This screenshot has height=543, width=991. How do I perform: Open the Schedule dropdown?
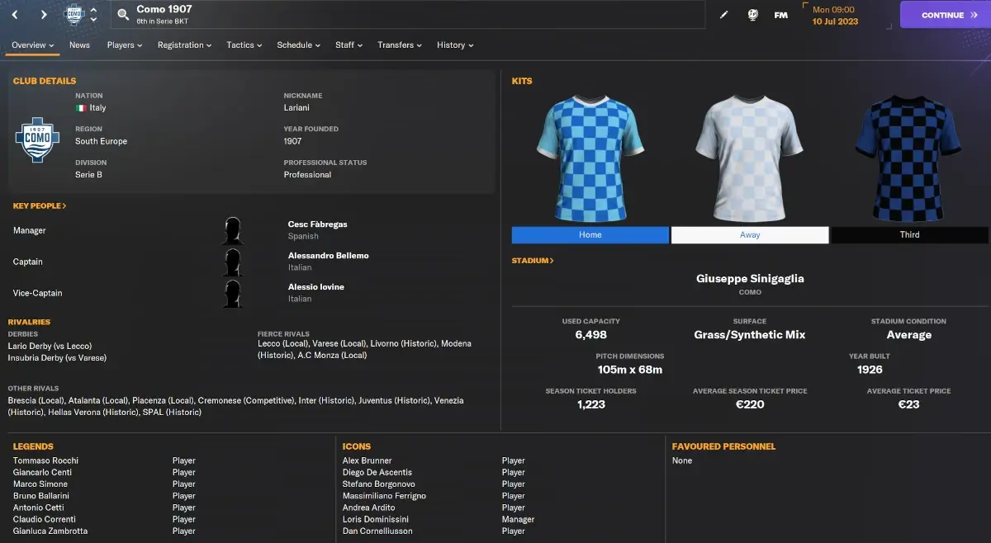click(299, 45)
